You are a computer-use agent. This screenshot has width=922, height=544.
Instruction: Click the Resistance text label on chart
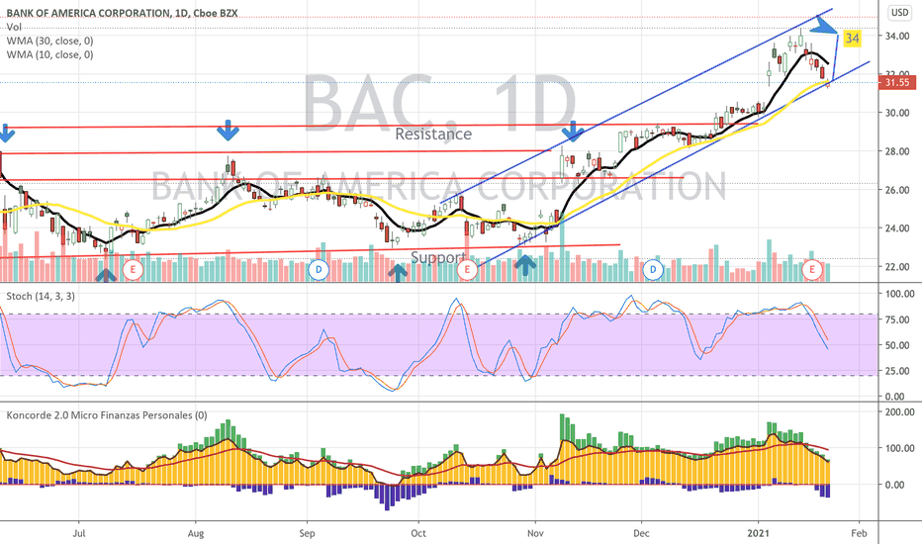[x=433, y=135]
